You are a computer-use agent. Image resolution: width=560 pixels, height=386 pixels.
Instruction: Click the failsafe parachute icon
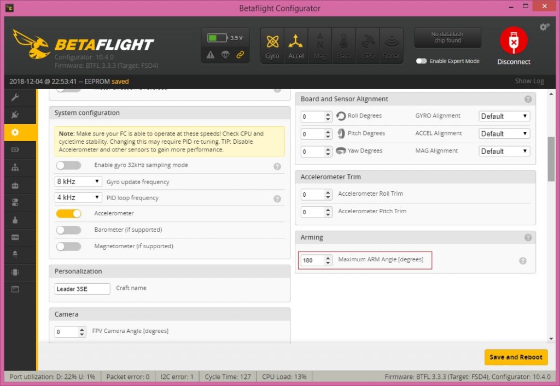[x=225, y=55]
